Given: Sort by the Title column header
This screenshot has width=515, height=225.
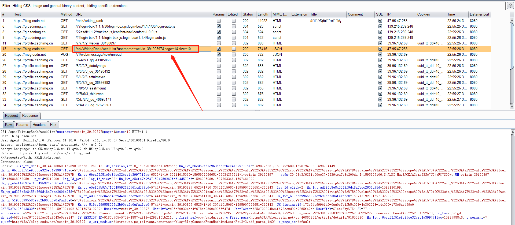Looking at the screenshot, I should pyautogui.click(x=328, y=14).
